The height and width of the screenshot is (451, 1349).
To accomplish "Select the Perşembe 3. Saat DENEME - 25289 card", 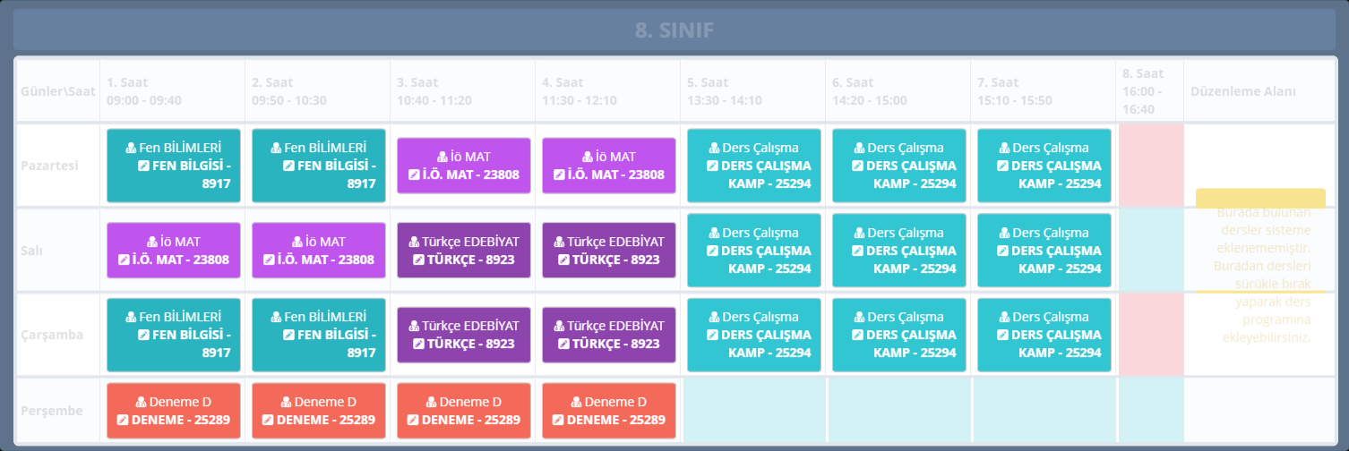I will click(x=464, y=411).
